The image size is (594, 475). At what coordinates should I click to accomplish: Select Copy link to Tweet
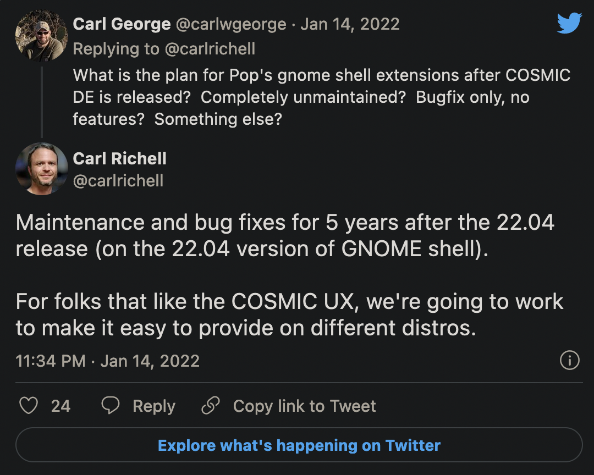304,406
